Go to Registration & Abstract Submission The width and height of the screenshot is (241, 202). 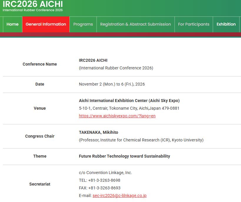[x=135, y=24]
